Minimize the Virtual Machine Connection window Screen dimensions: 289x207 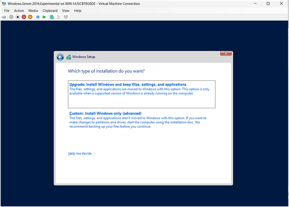coord(255,3)
